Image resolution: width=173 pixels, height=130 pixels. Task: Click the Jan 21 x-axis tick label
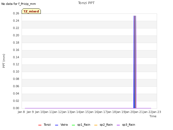(139, 112)
